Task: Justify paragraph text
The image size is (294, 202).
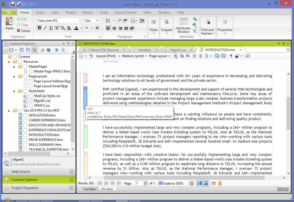Action: pyautogui.click(x=126, y=28)
